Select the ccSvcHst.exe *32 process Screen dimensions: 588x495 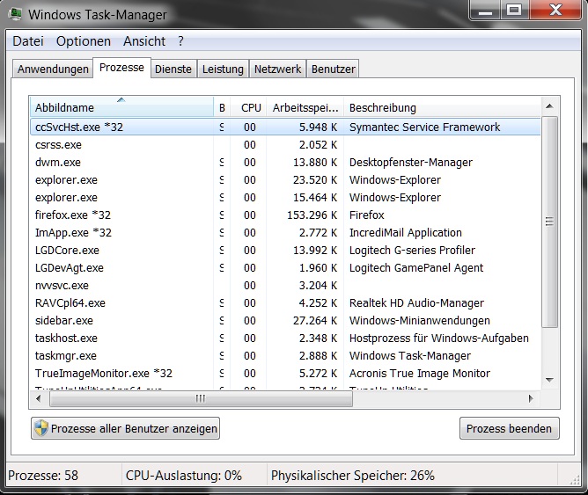[285, 127]
